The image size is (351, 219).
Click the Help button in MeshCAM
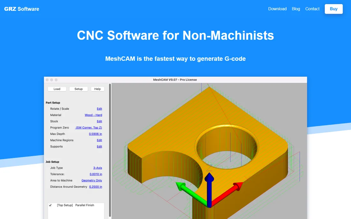click(x=97, y=89)
